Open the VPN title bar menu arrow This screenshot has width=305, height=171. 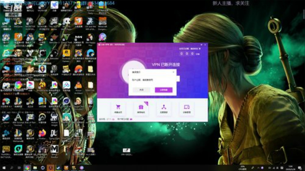click(201, 45)
